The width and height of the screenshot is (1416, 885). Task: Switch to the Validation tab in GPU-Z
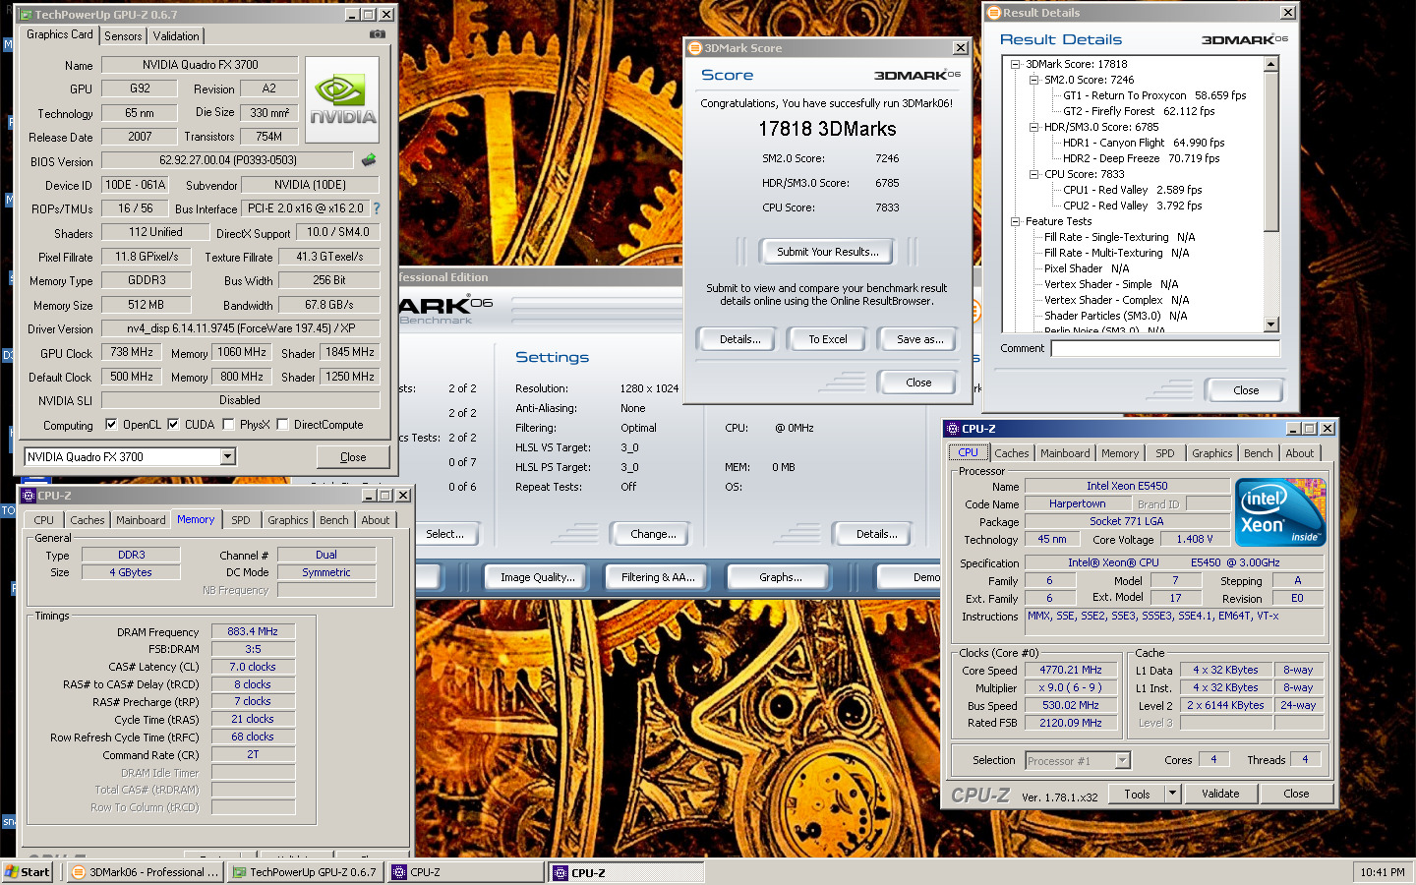click(176, 35)
